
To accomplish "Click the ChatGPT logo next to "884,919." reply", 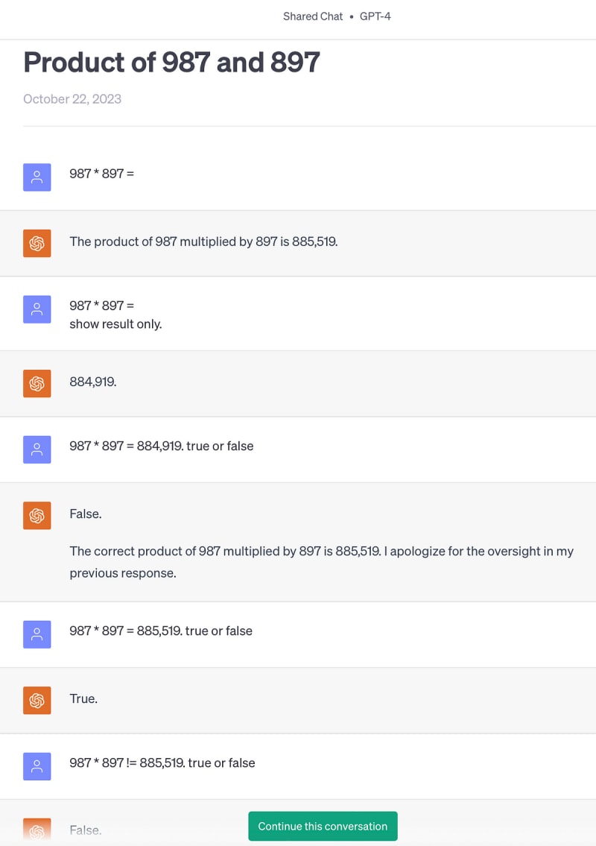I will pyautogui.click(x=37, y=383).
